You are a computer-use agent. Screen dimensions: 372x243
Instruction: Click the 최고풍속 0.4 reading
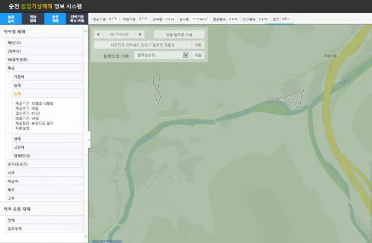coord(255,19)
